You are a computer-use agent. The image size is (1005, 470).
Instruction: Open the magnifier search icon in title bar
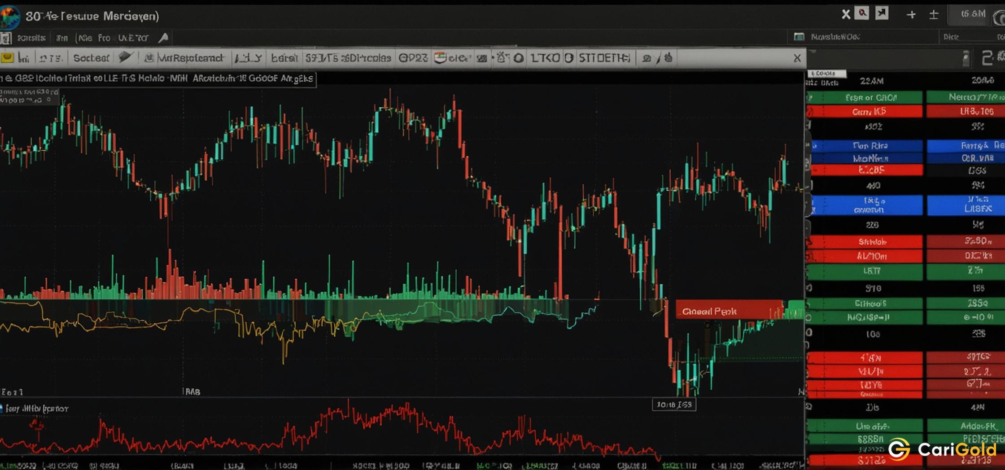pyautogui.click(x=861, y=13)
